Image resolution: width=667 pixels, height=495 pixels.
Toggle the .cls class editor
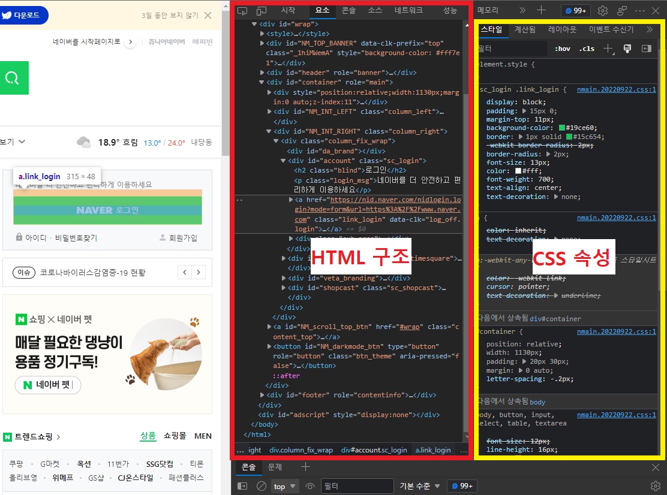pyautogui.click(x=587, y=49)
